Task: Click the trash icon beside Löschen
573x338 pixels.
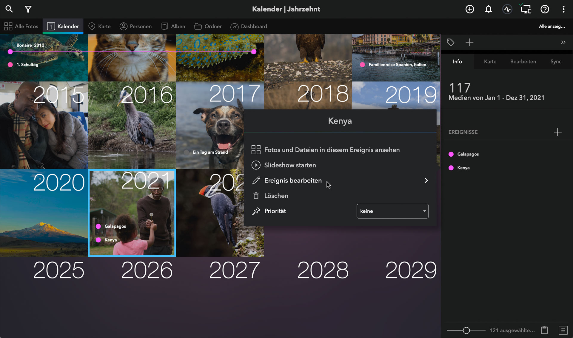Action: (256, 196)
